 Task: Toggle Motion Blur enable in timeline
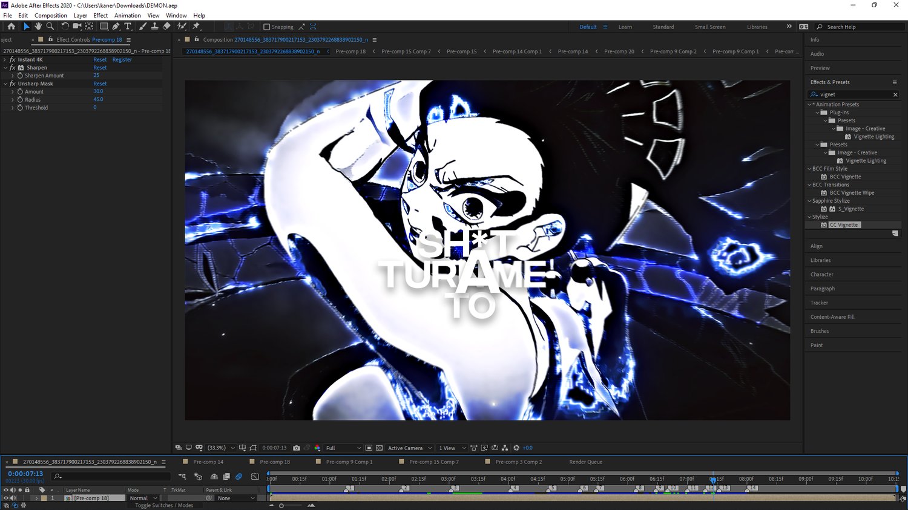tap(239, 477)
